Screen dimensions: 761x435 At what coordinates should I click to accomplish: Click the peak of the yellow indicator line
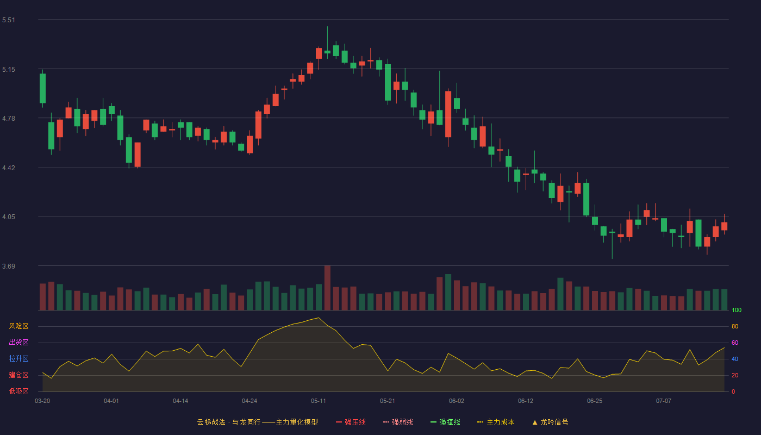pyautogui.click(x=319, y=318)
